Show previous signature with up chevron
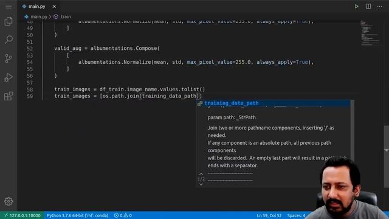The image size is (389, 219). coord(201,174)
